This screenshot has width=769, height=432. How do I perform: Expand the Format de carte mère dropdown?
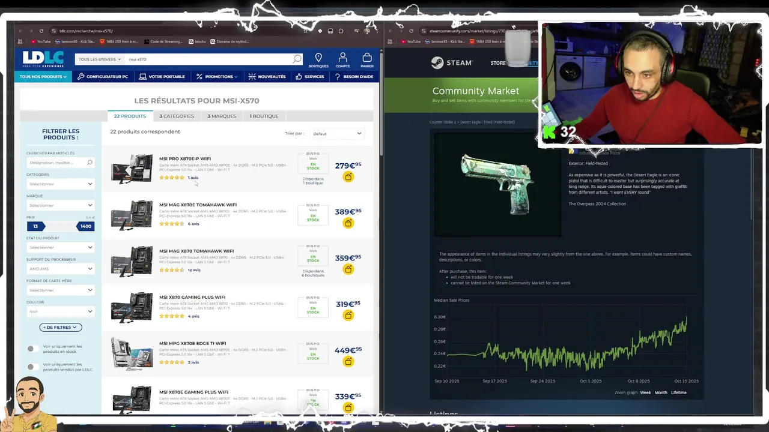60,290
